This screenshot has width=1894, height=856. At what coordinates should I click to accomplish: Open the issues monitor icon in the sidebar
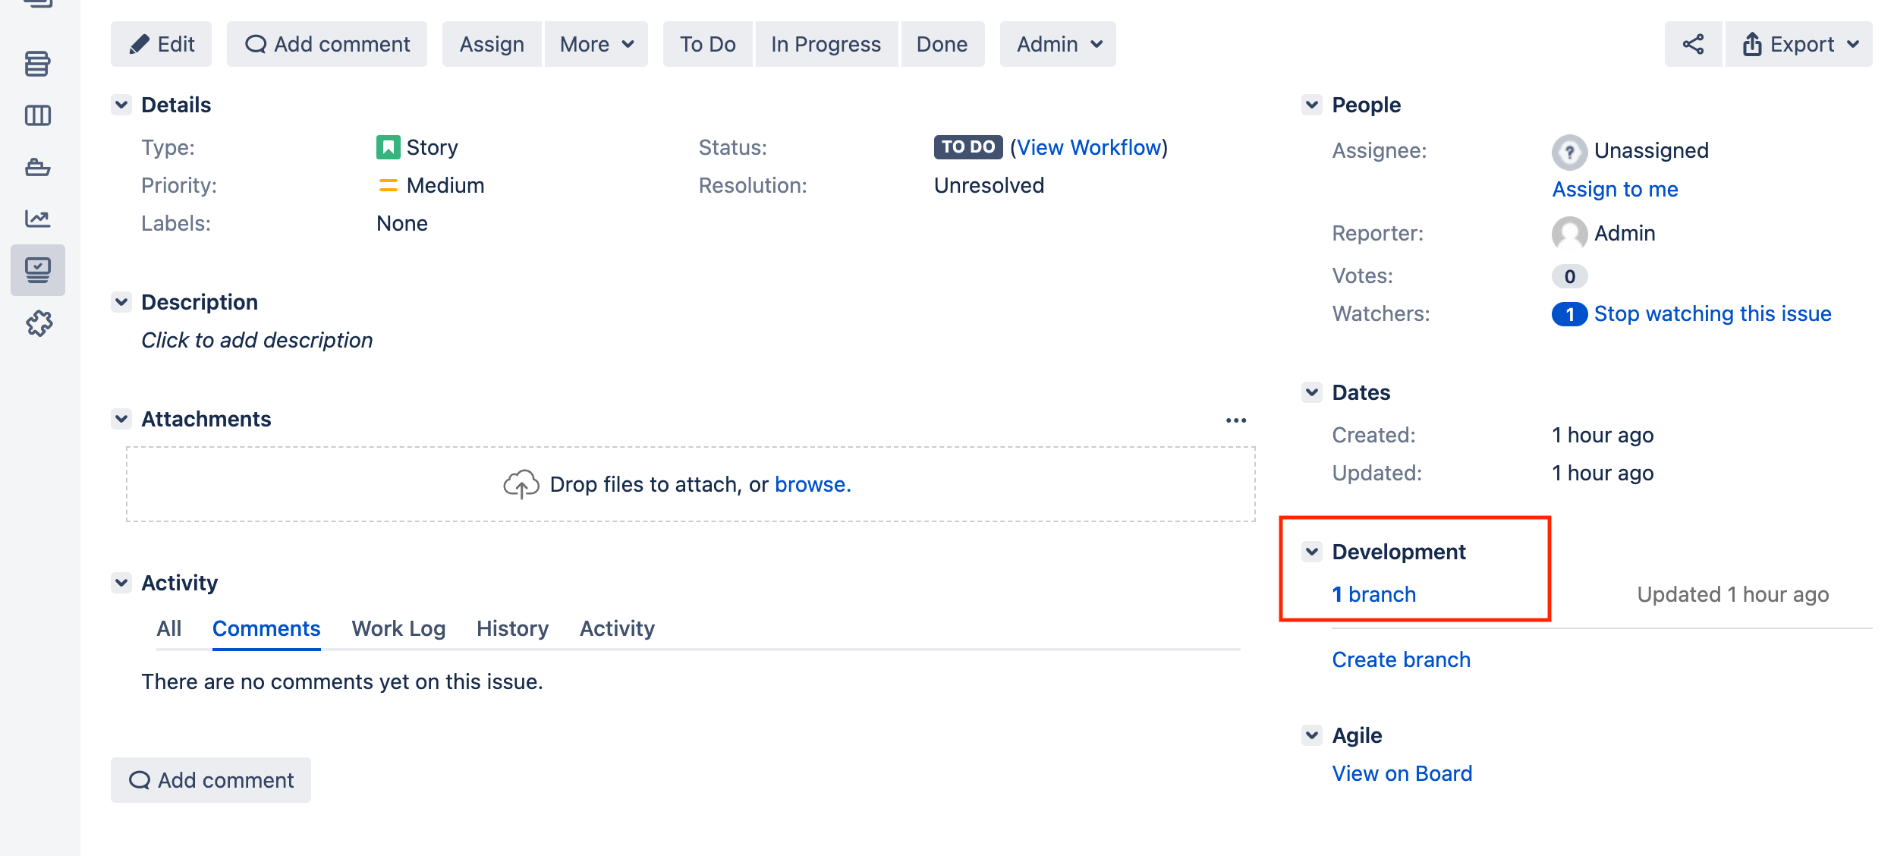(x=37, y=269)
